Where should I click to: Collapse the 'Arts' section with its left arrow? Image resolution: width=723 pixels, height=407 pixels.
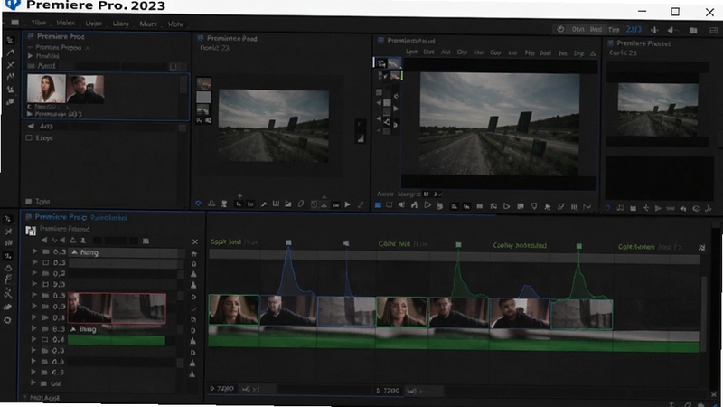[31, 126]
